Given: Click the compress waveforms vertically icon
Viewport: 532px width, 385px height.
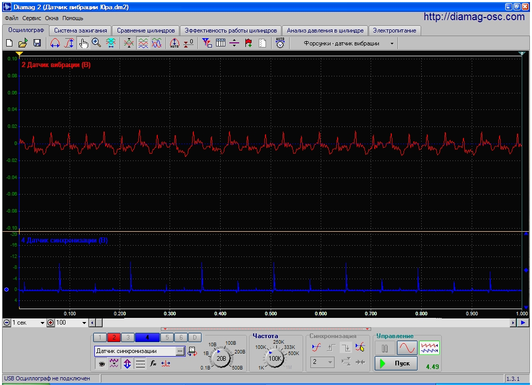Looking at the screenshot, I should (x=129, y=43).
